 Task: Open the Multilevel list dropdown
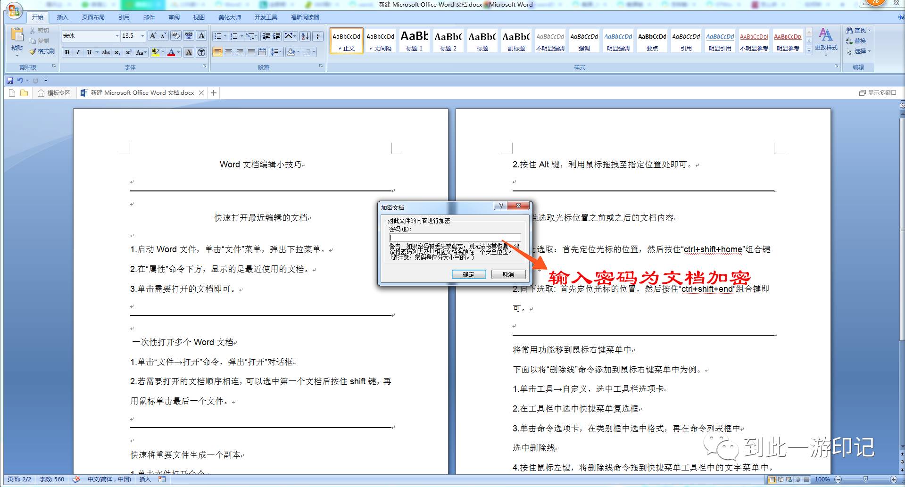pos(252,36)
